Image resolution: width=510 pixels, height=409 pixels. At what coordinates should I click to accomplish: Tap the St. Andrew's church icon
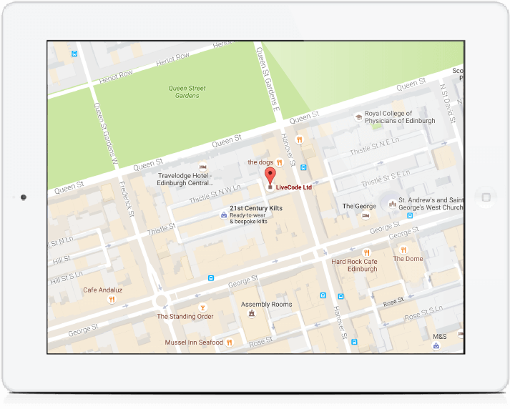[391, 204]
